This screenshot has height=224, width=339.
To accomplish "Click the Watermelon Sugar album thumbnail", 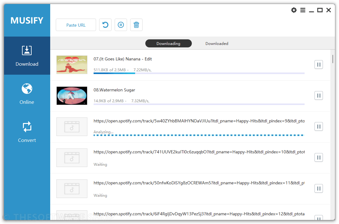I will tap(72, 95).
